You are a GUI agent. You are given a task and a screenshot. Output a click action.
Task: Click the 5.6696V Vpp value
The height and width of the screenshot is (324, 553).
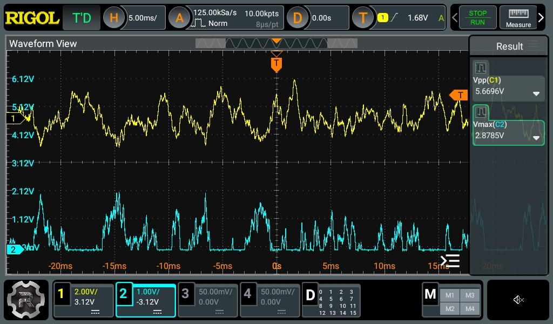coord(489,91)
